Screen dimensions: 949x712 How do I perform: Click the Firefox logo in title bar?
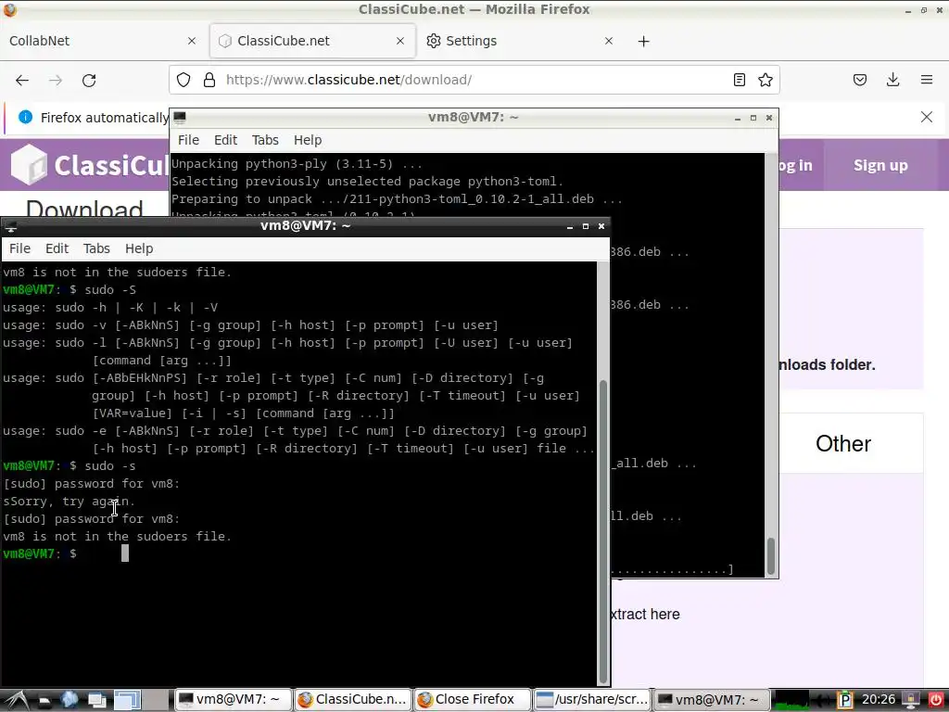pos(9,9)
